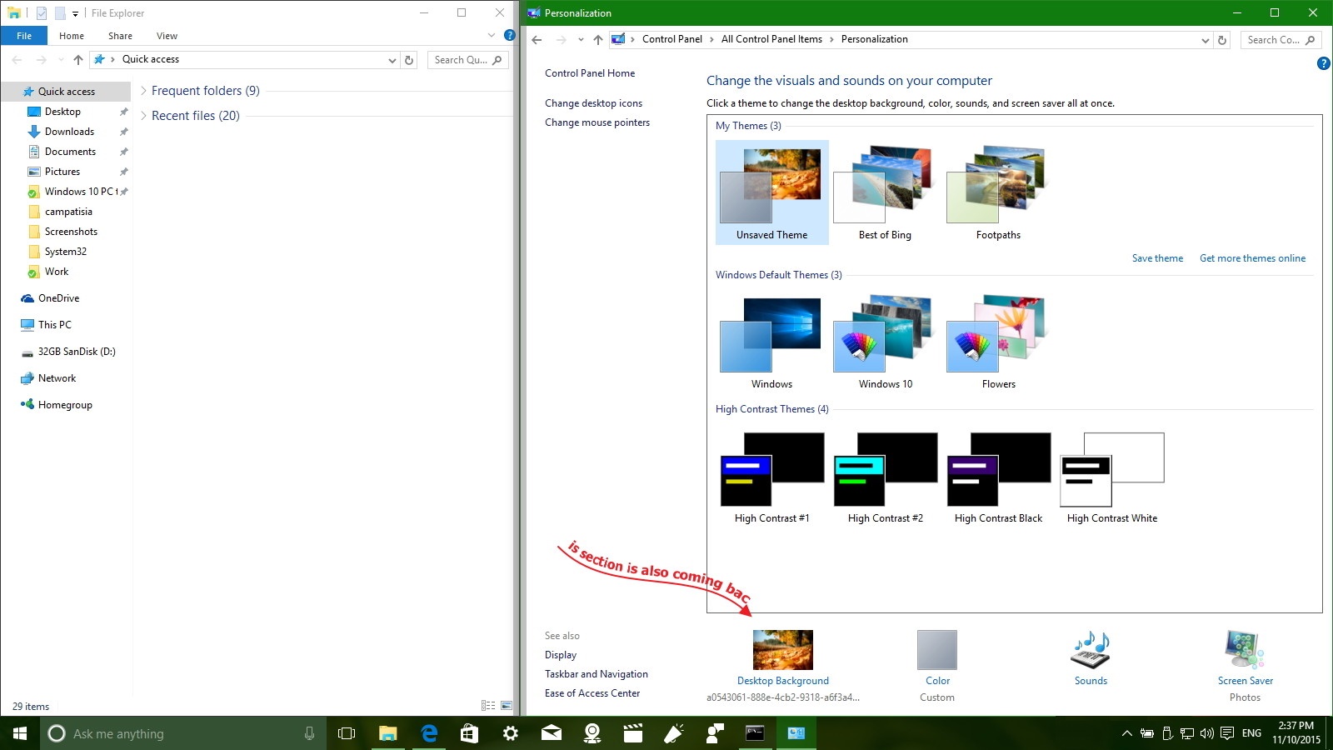Open File tab in File Explorer
This screenshot has width=1333, height=750.
coord(24,36)
